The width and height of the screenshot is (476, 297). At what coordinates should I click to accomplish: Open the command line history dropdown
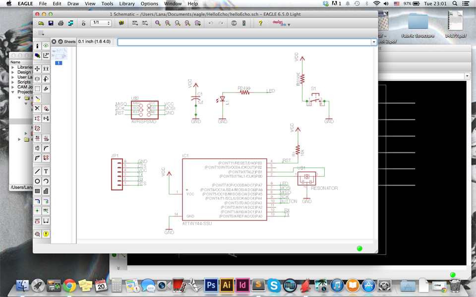click(374, 42)
